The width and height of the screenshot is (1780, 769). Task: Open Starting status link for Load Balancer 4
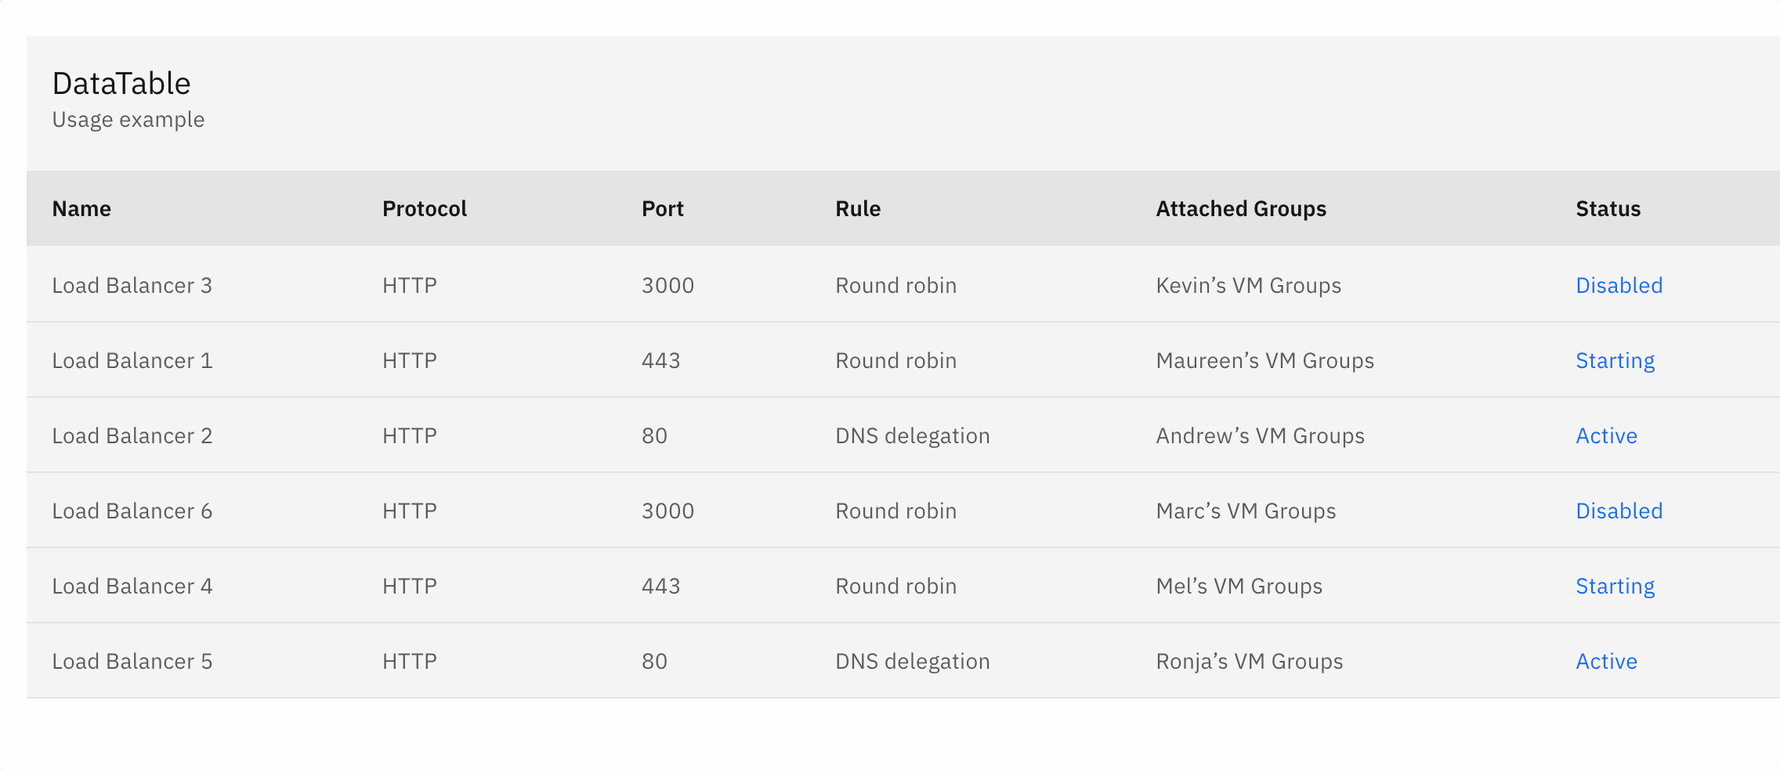pos(1615,586)
